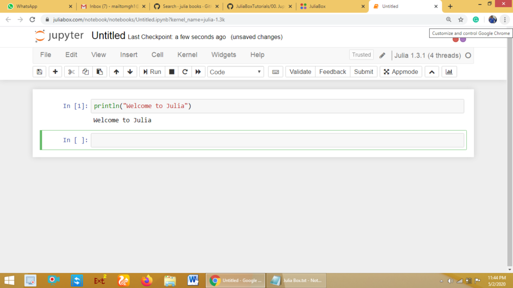Image resolution: width=513 pixels, height=288 pixels.
Task: Switch to Julia Box.txt Notepad taskbar window
Action: (x=297, y=280)
